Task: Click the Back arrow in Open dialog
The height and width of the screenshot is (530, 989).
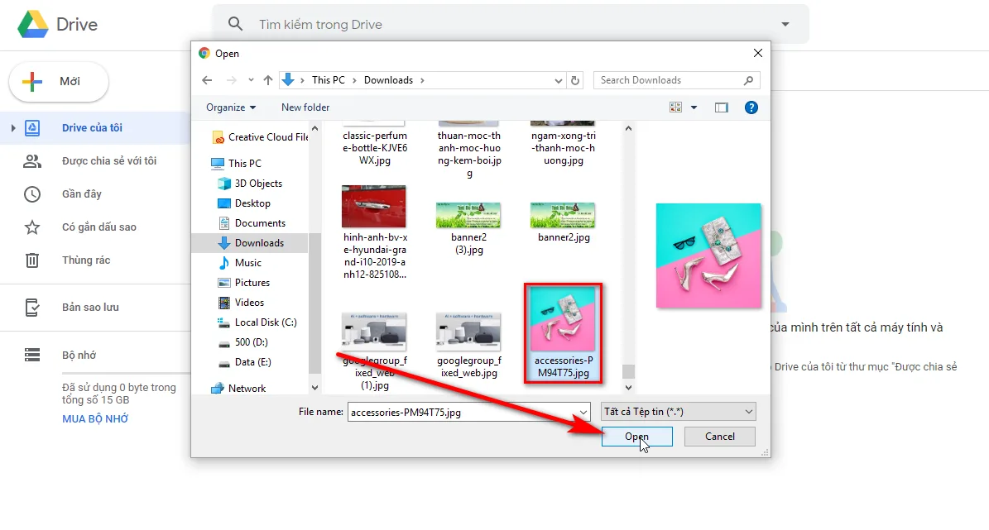Action: click(x=207, y=80)
